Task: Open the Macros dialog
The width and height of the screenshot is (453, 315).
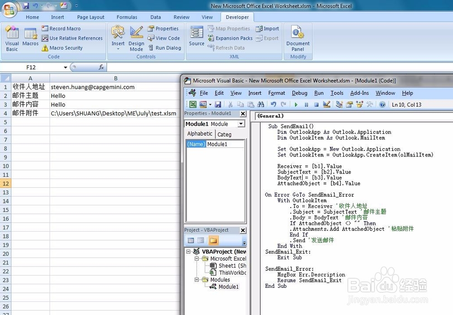Action: pos(30,37)
